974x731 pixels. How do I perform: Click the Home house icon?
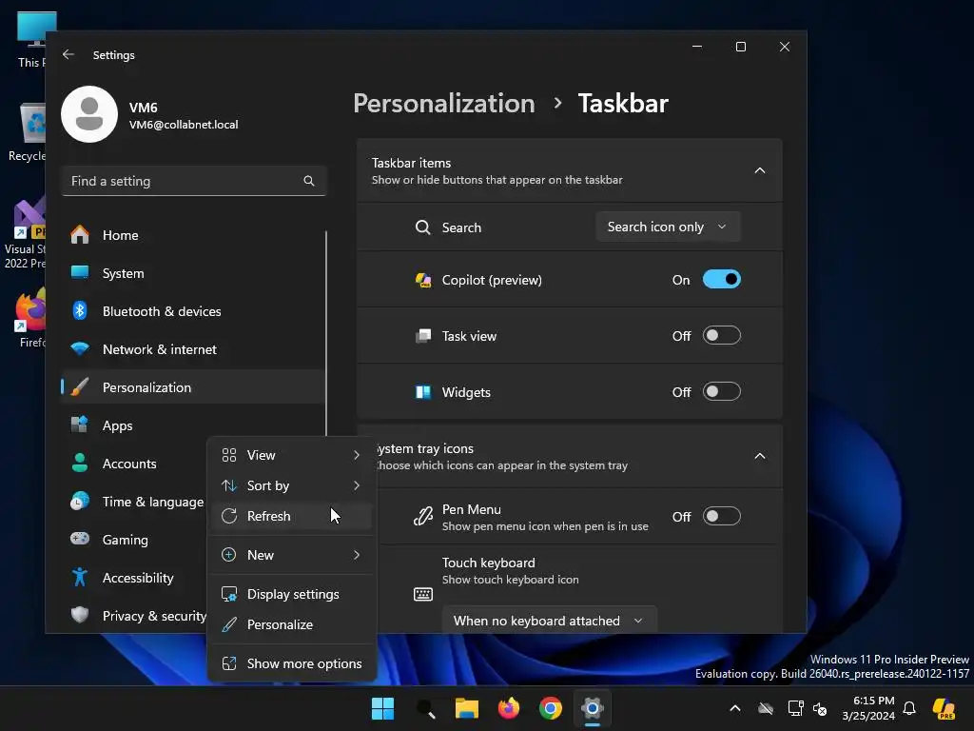click(x=80, y=234)
